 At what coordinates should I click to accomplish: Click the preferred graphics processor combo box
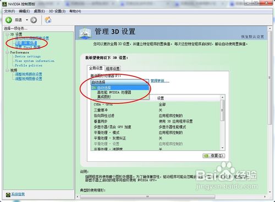tap(120, 82)
